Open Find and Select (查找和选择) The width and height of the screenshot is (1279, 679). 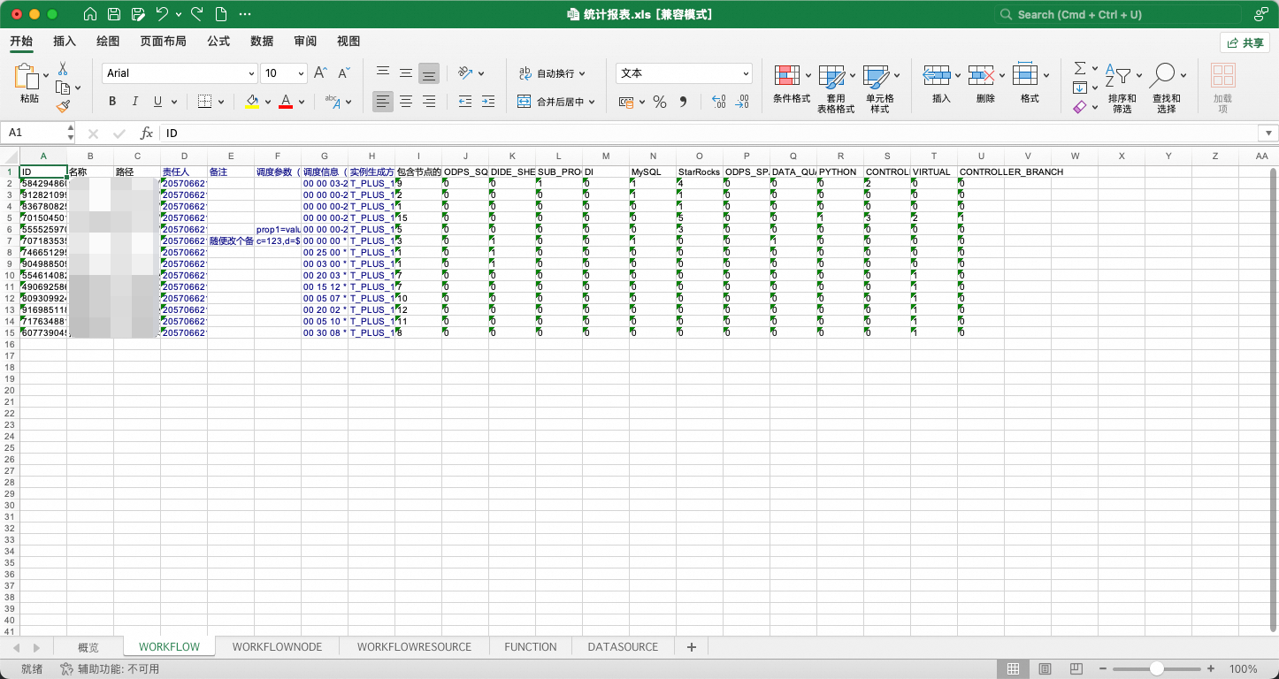[1167, 88]
